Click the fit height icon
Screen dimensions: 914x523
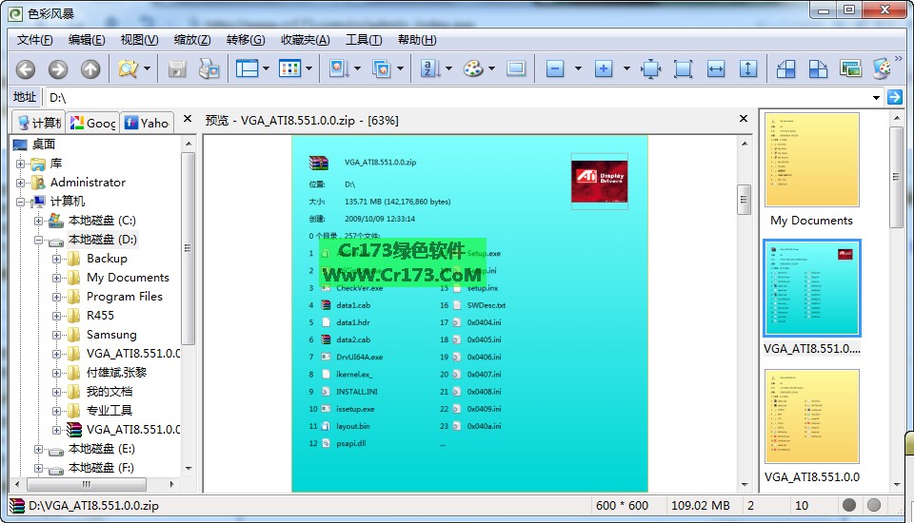click(x=748, y=68)
